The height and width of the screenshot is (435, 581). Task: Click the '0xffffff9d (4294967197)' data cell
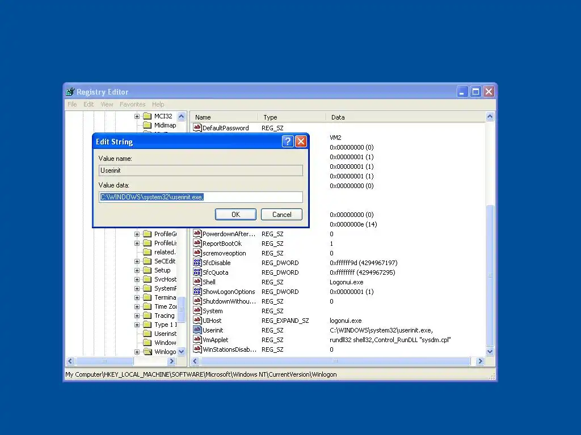click(364, 263)
